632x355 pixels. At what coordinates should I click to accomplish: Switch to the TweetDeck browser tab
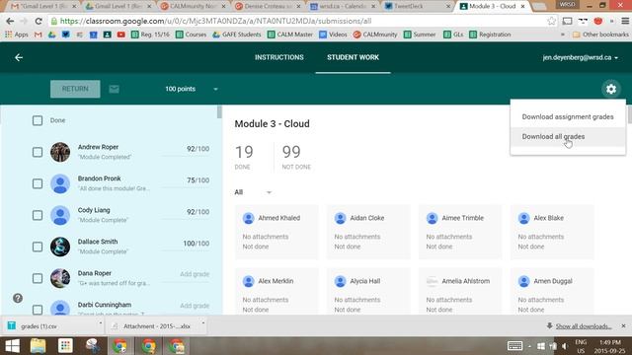tap(417, 7)
